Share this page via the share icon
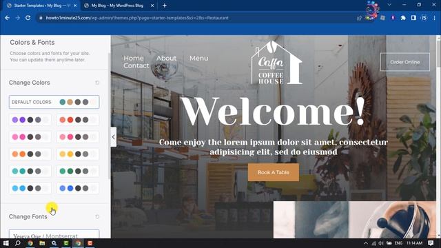This screenshot has height=248, width=441. 359,18
